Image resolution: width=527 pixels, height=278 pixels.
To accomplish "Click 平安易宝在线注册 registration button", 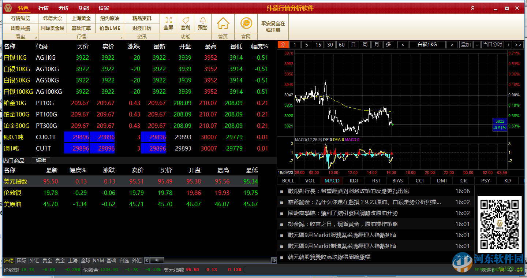I will coord(273,26).
